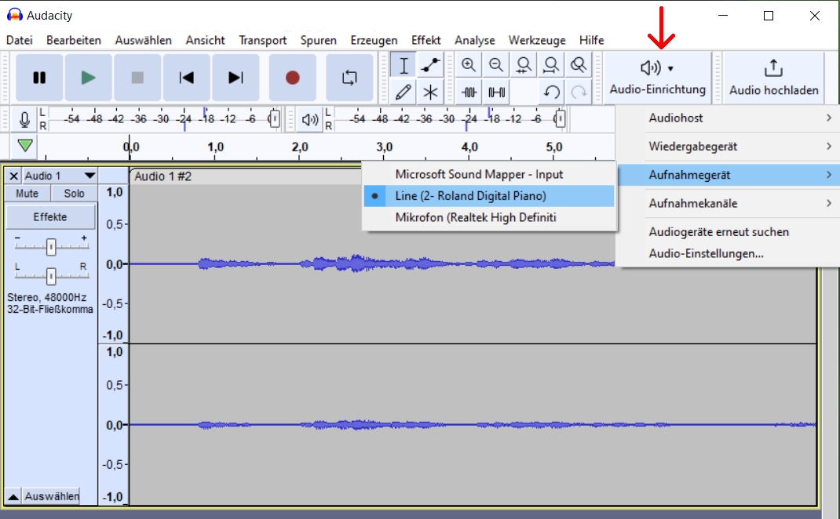This screenshot has width=840, height=519.
Task: Mute the Audio 1 track
Action: point(27,194)
